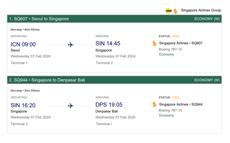Click the Singapore Airlines logo beside SQ607
Screen dimensions: 230x143
tap(154, 43)
